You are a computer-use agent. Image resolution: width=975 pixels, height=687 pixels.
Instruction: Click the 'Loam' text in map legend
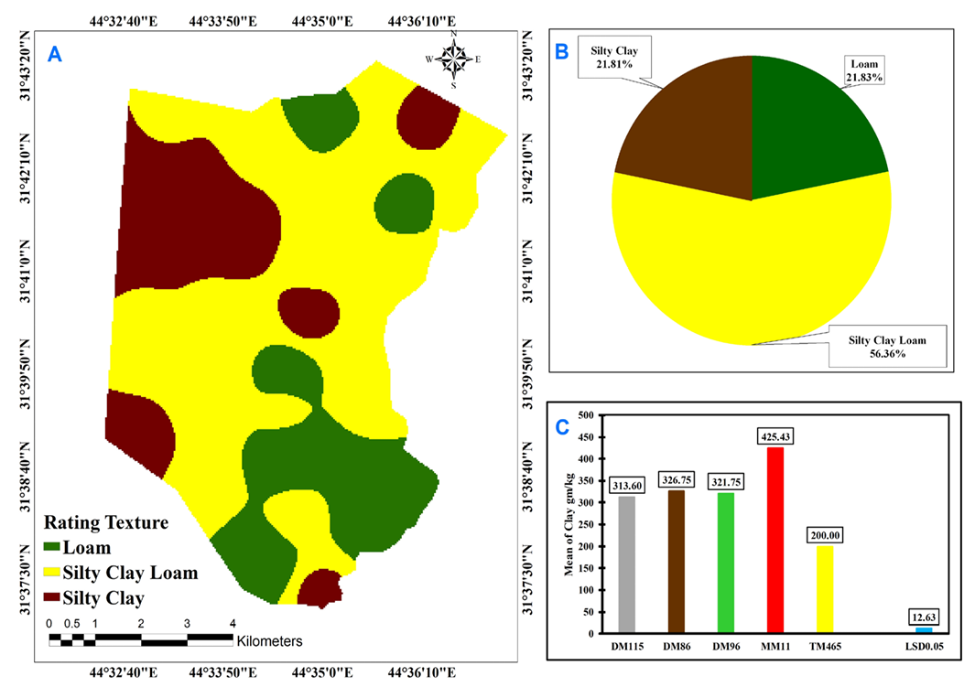pyautogui.click(x=86, y=548)
